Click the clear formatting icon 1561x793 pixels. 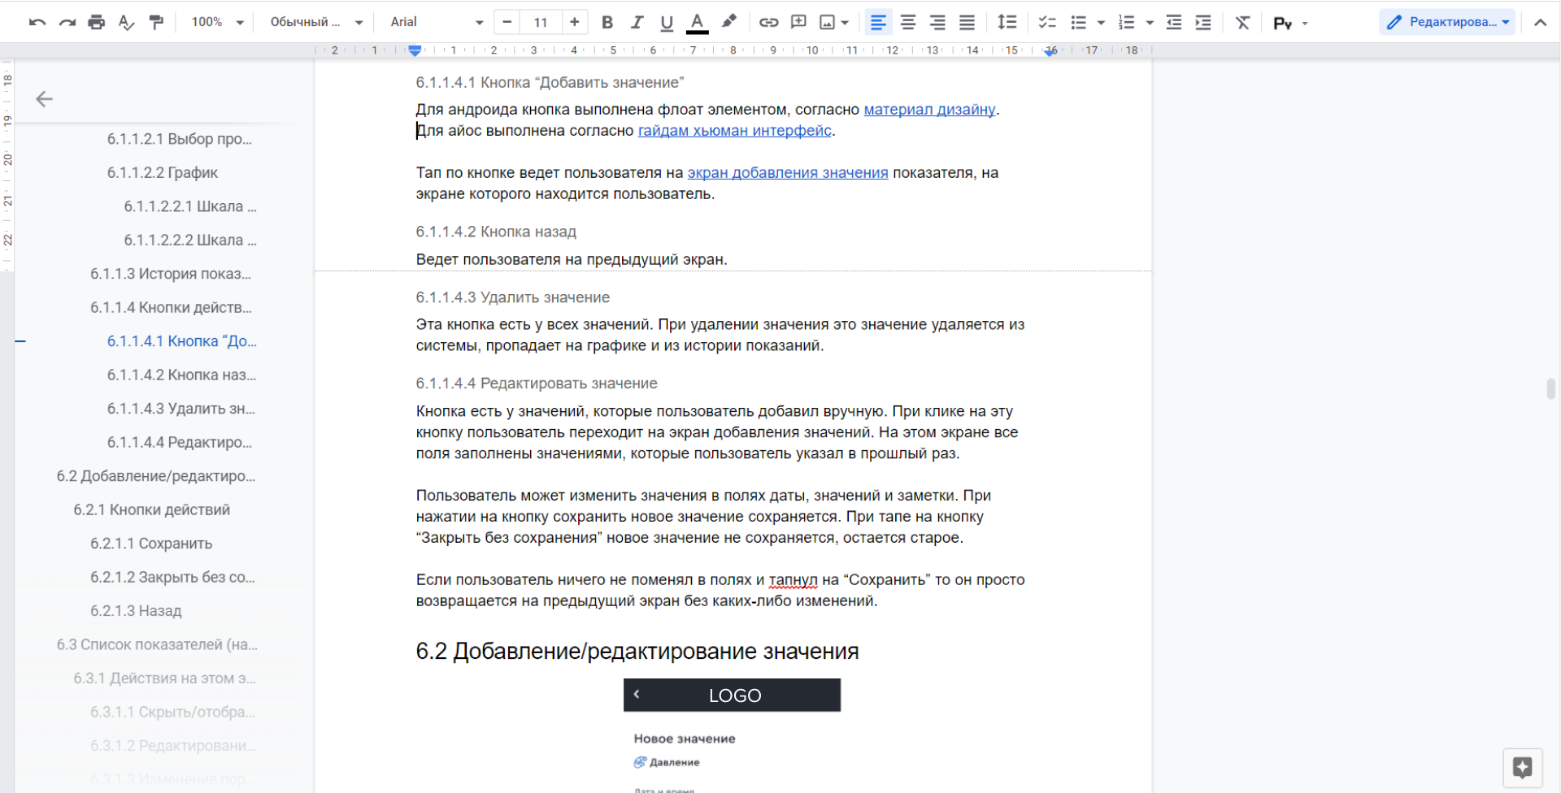coord(1242,23)
